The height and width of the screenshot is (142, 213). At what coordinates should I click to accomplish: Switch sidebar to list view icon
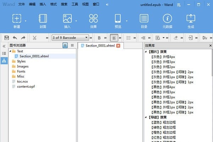pos(4,53)
